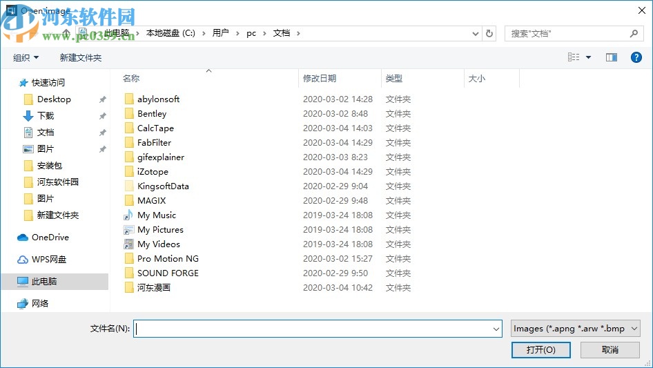Select the 河东漫画 folder
The width and height of the screenshot is (653, 368).
[154, 288]
